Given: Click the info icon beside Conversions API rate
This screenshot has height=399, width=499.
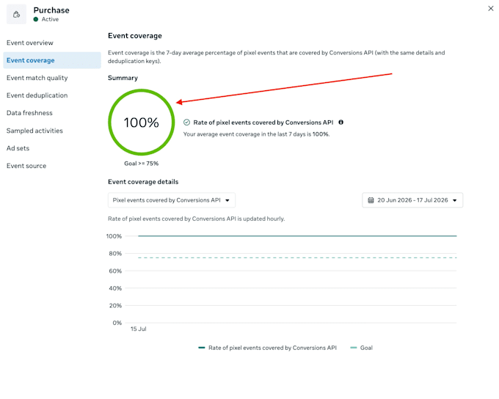Looking at the screenshot, I should point(340,122).
